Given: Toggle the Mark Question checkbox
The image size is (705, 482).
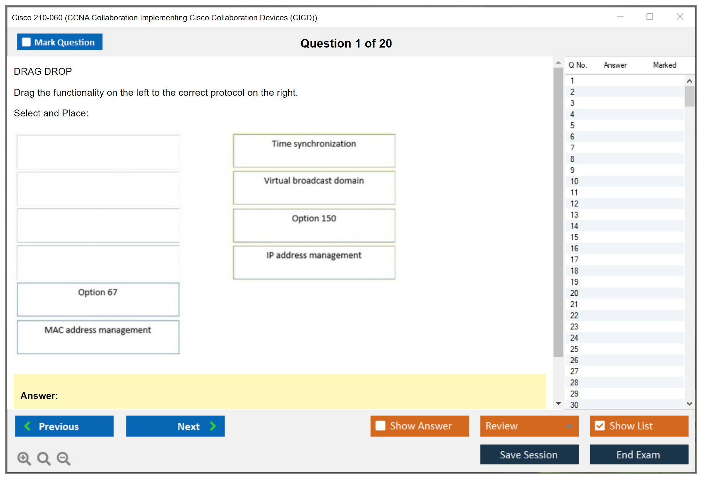Looking at the screenshot, I should point(26,42).
